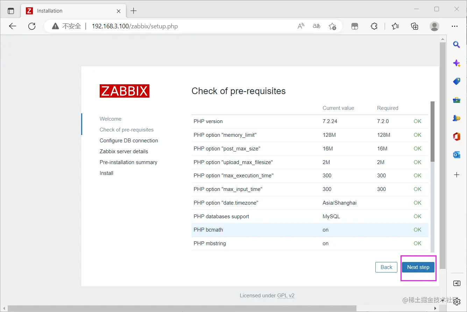Click the PHP version row label

(x=208, y=121)
